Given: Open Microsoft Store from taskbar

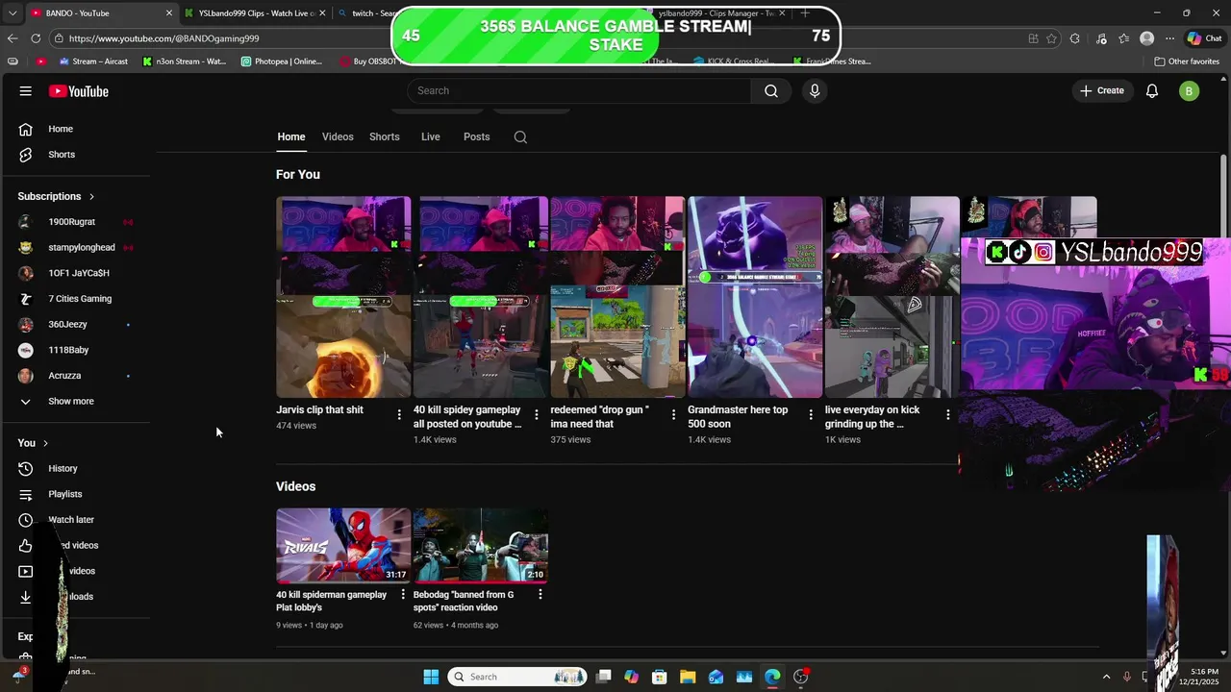Looking at the screenshot, I should coord(659,677).
